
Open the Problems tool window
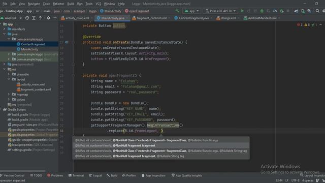coord(55,175)
